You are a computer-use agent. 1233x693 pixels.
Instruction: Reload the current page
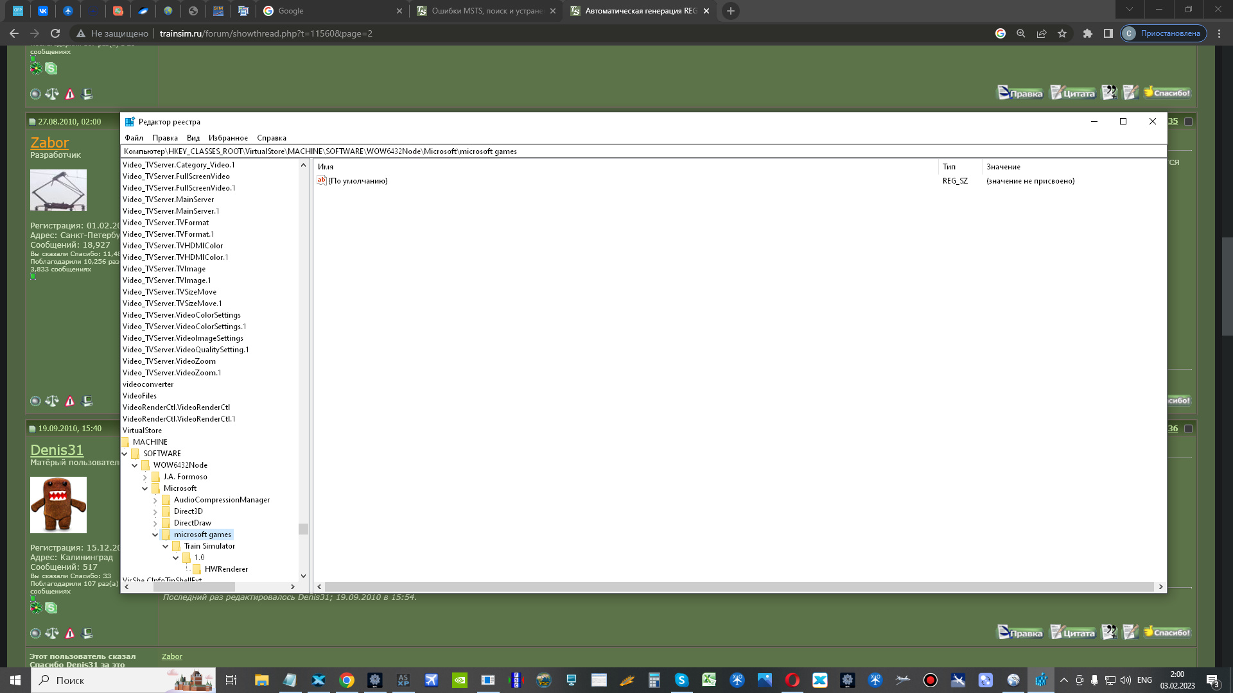click(55, 33)
